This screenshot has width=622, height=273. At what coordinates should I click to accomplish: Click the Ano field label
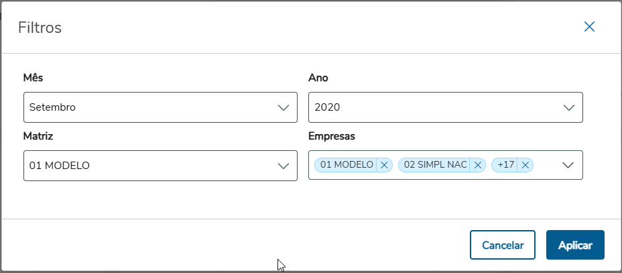pos(318,78)
